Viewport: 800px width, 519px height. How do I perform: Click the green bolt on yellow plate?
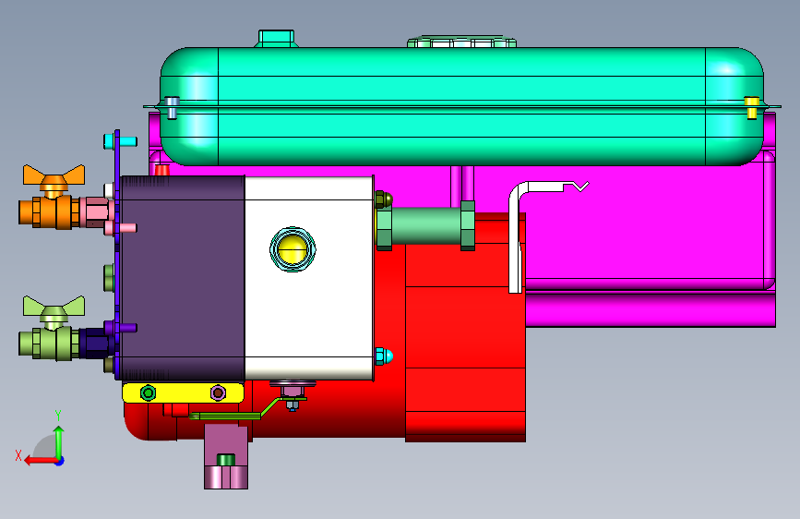(148, 392)
